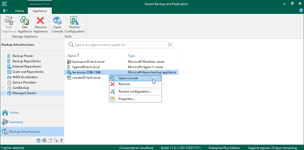The height and width of the screenshot is (150, 304).
Task: Show more navigation buttons chevron
Action: [61, 140]
